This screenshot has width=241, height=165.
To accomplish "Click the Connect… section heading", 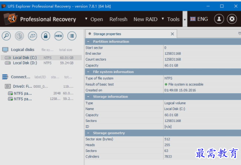I will tap(20, 77).
